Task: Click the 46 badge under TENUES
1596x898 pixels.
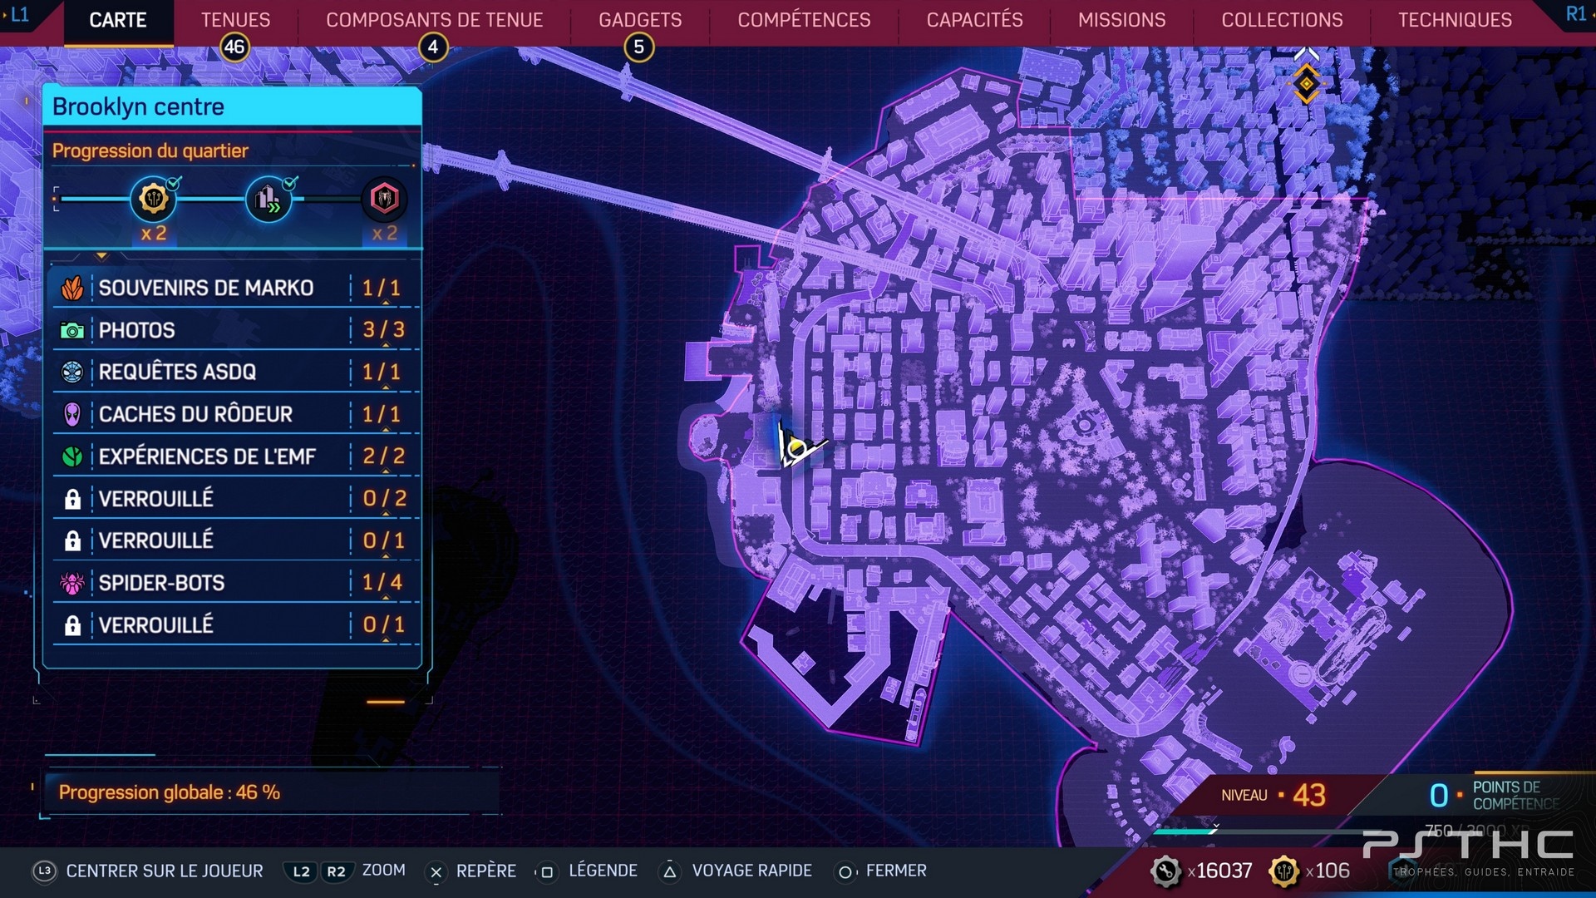Action: coord(234,47)
